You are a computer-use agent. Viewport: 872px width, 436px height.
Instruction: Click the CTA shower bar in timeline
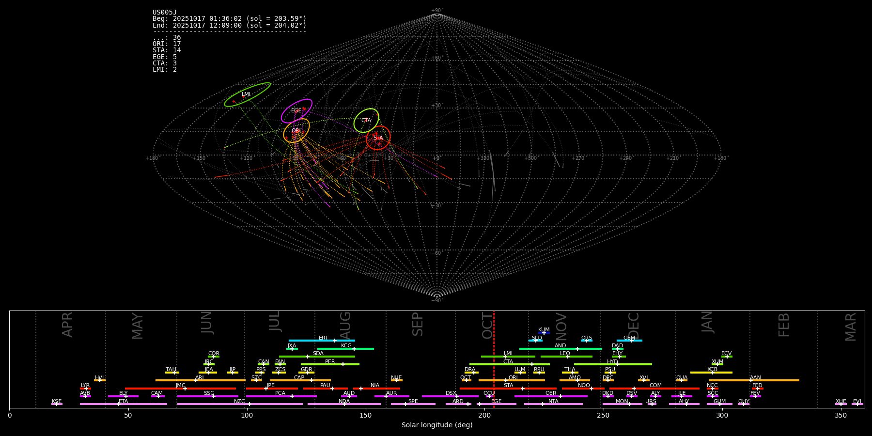click(510, 364)
